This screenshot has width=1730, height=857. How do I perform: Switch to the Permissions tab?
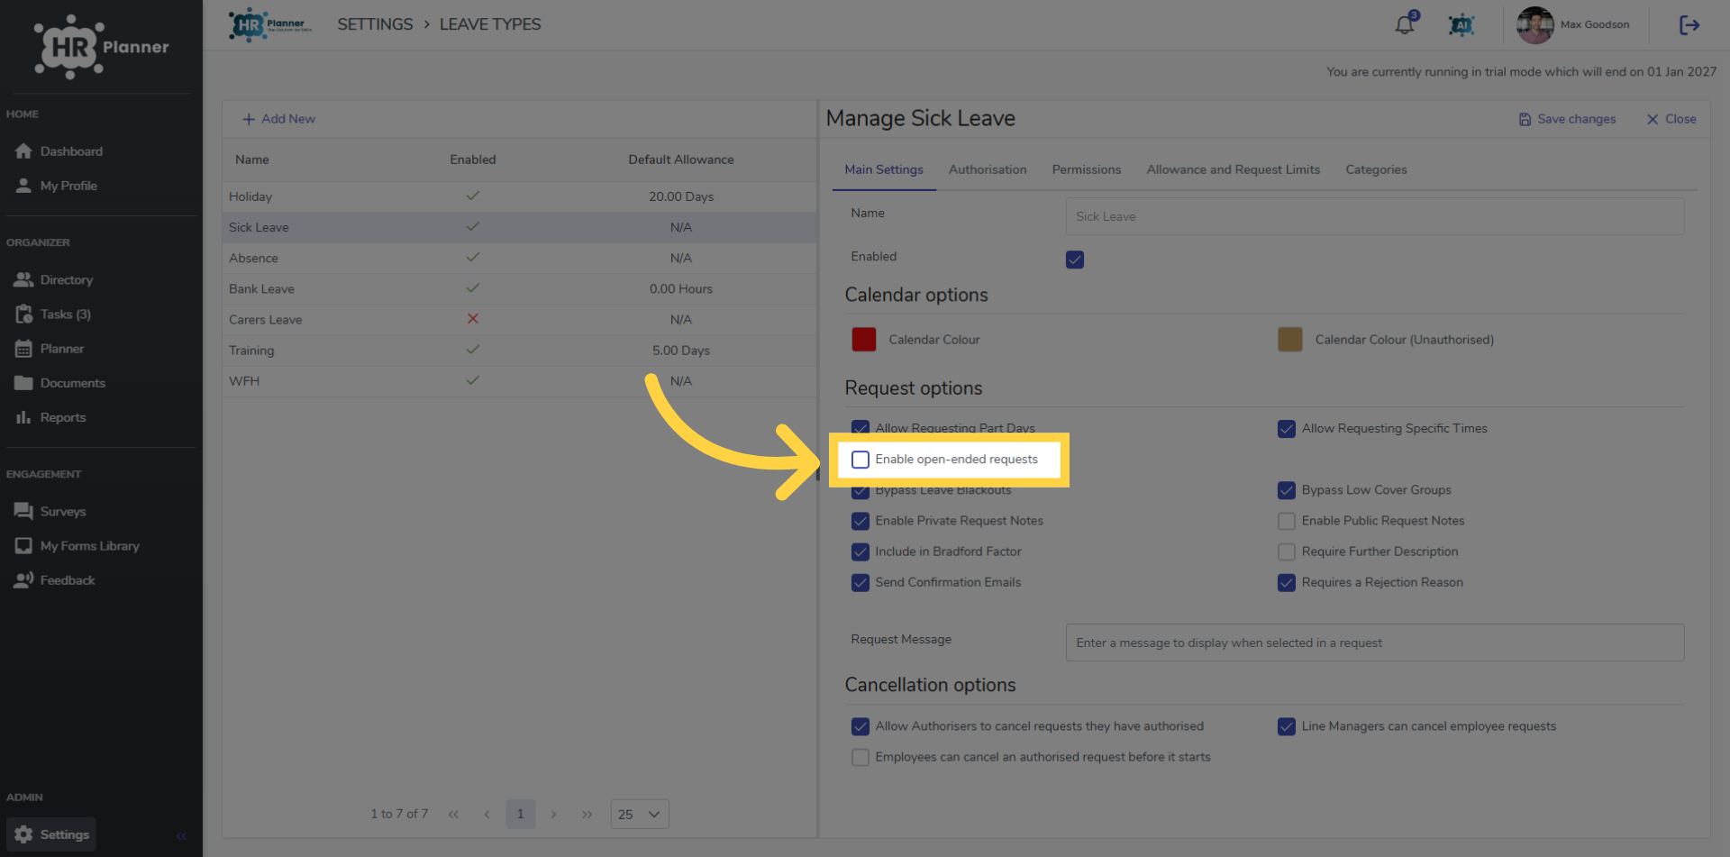coord(1087,169)
